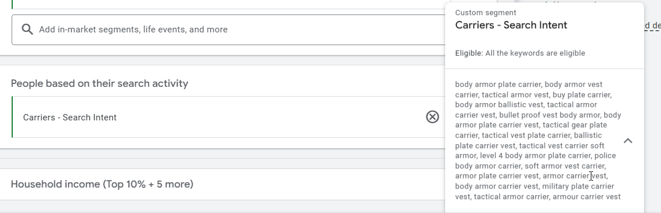This screenshot has height=213, width=661.
Task: Click the gray scrollbar thumb behind popup
Action: pos(516,1)
